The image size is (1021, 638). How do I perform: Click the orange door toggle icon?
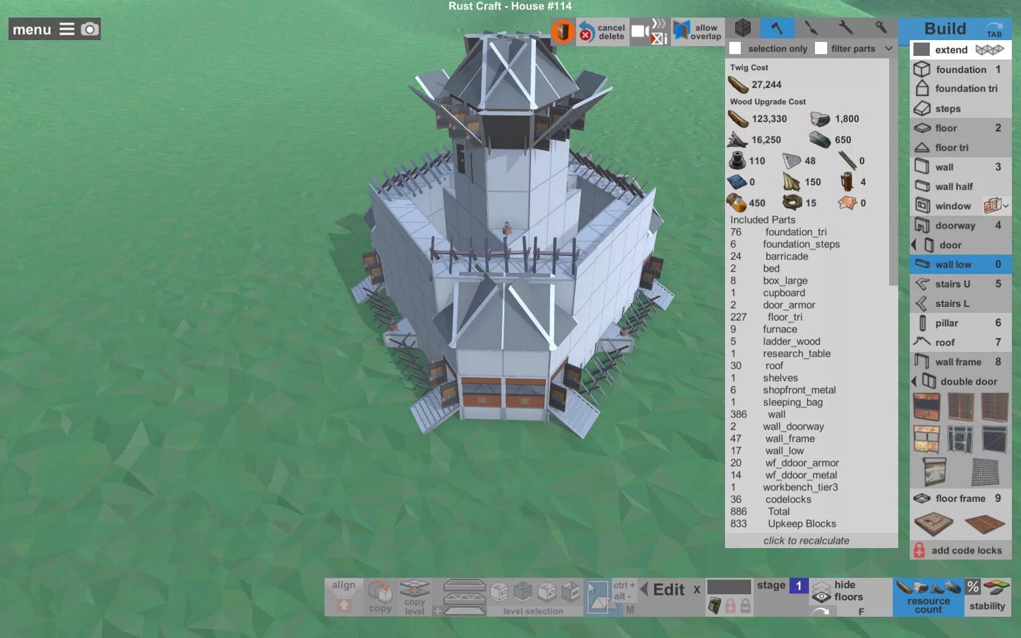(x=563, y=32)
